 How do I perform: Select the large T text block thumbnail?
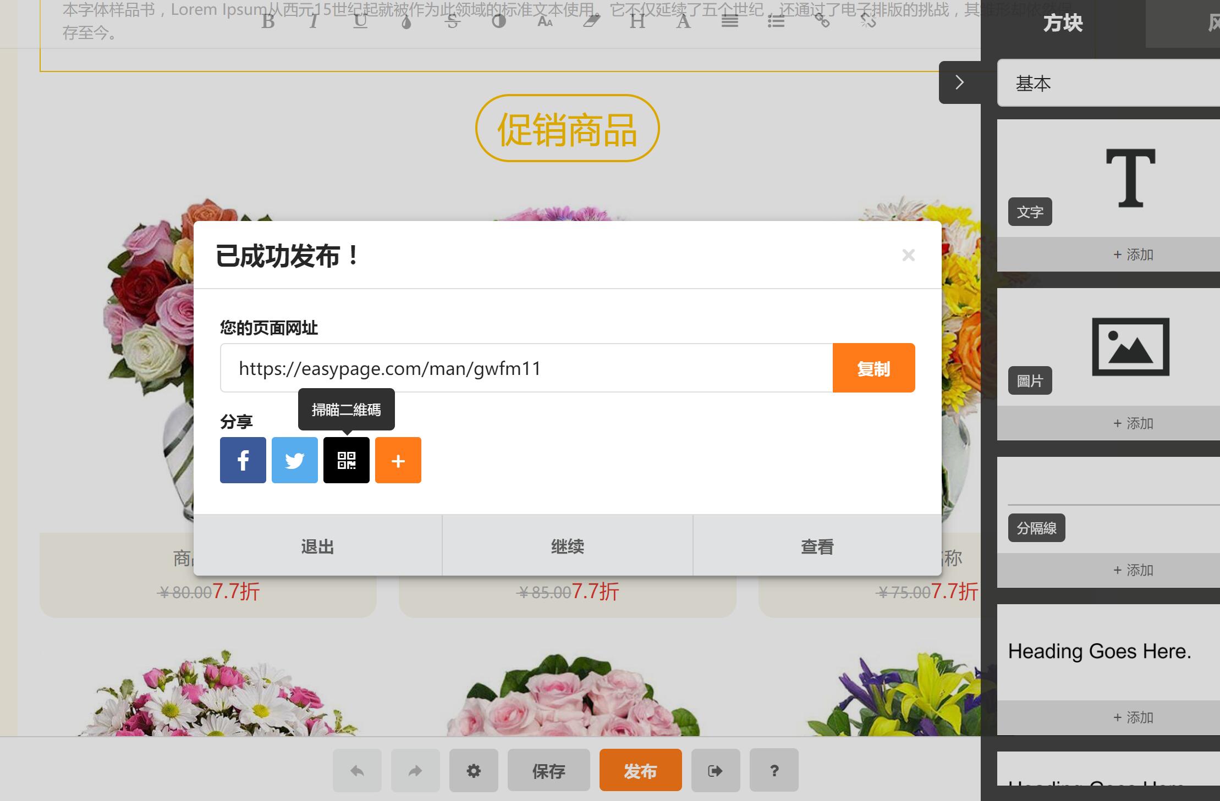pyautogui.click(x=1130, y=178)
